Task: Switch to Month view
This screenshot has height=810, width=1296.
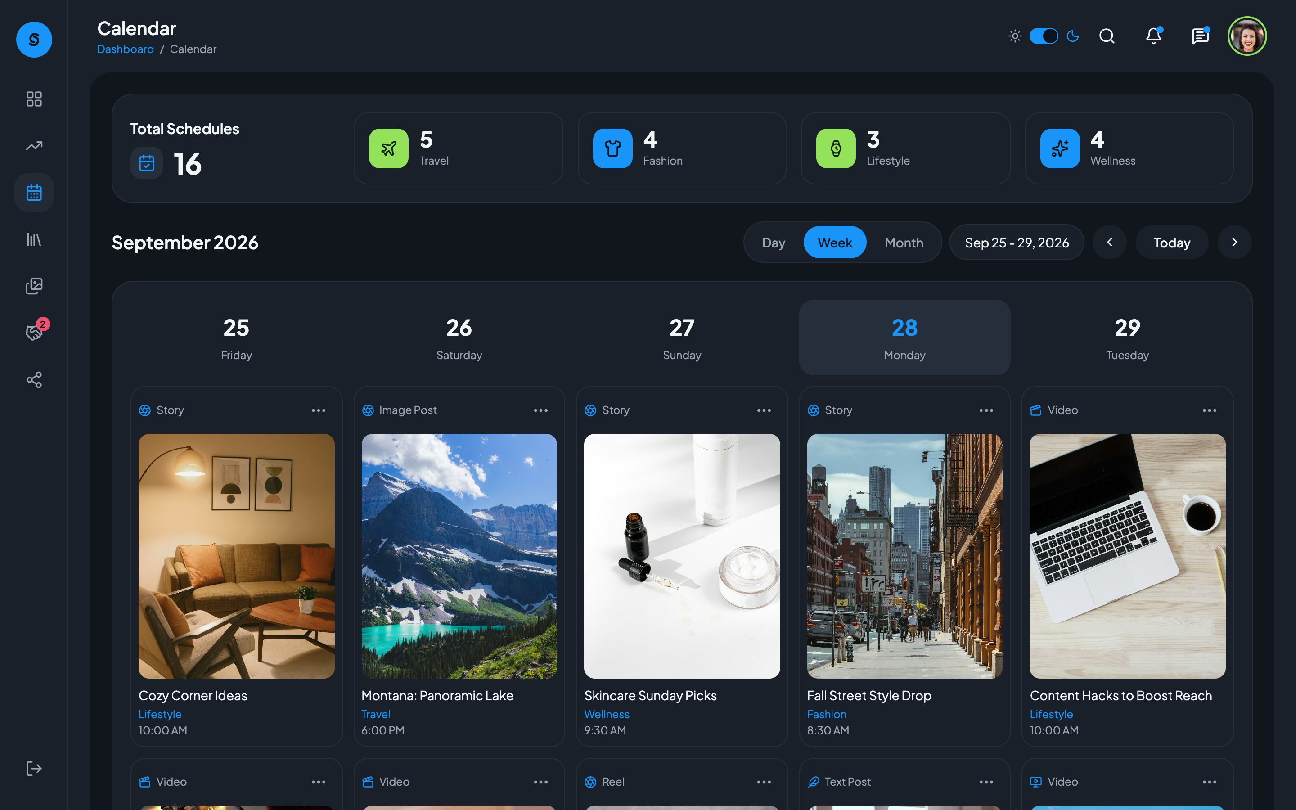Action: (904, 243)
